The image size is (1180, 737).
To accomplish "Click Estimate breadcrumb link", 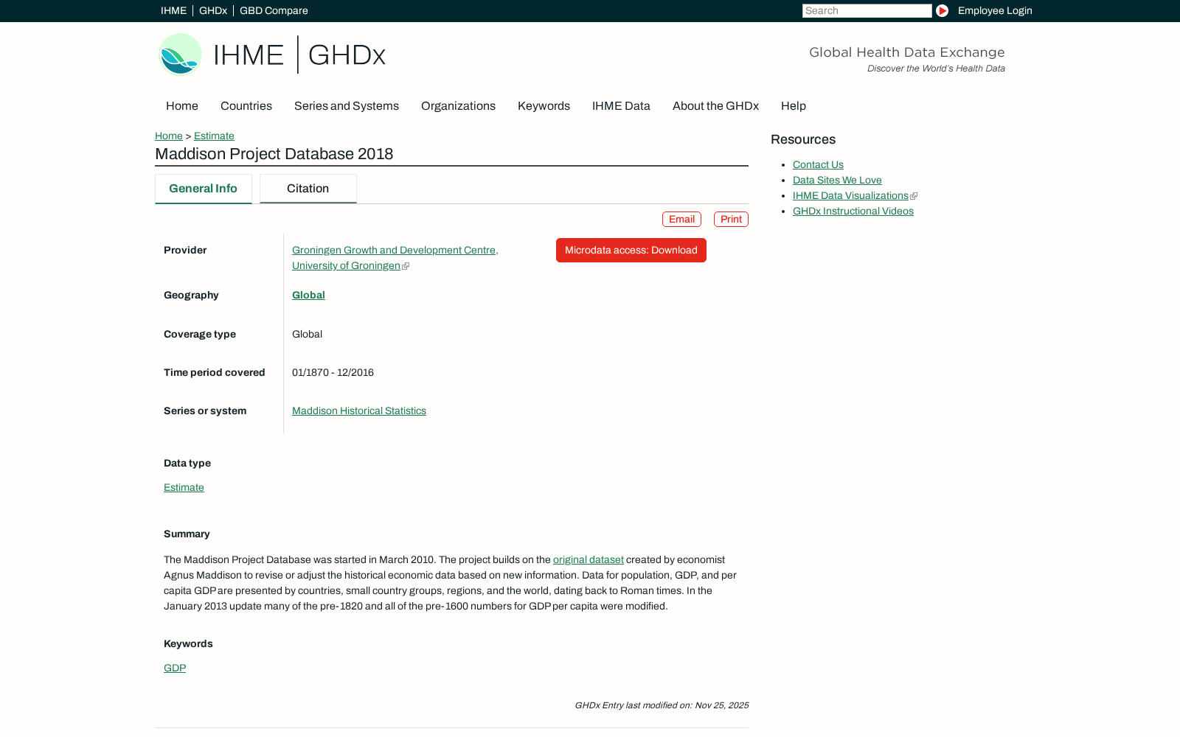I will pyautogui.click(x=214, y=136).
